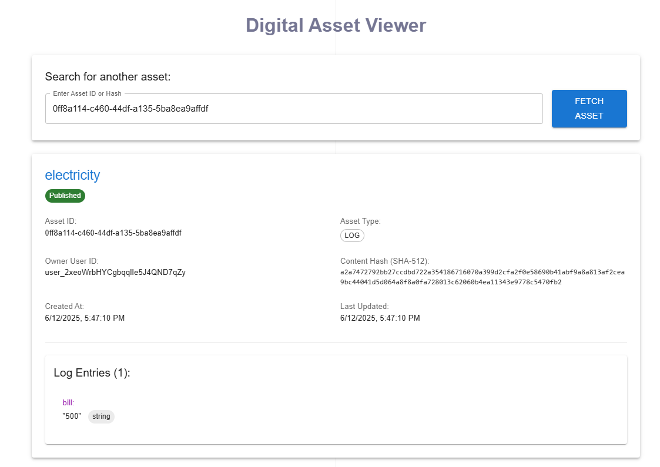Click the Created At timestamp value

pyautogui.click(x=85, y=318)
